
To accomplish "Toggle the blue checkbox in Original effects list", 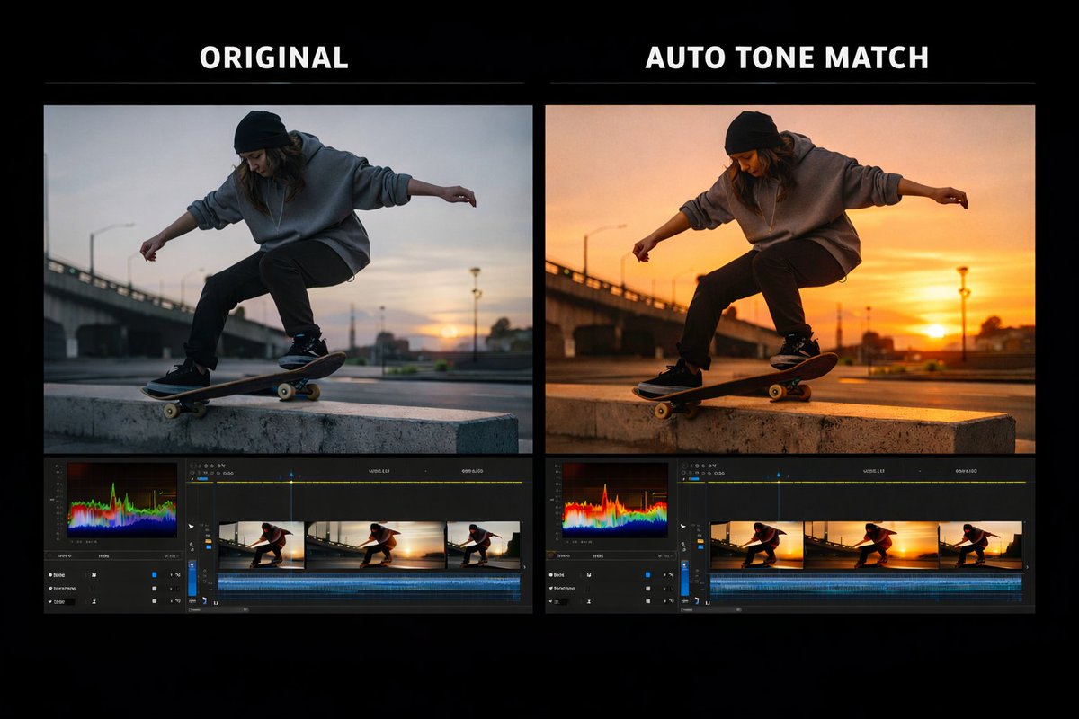I will point(154,574).
